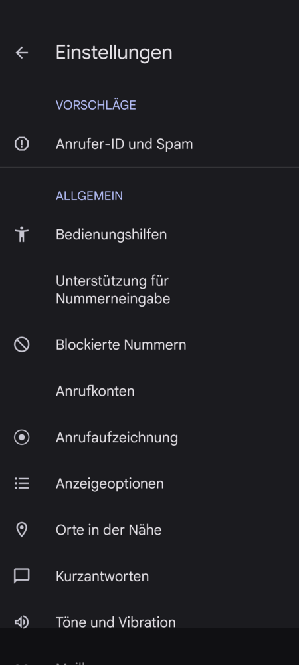Tap the back arrow next to Einstellungen
The image size is (299, 665).
click(x=22, y=53)
